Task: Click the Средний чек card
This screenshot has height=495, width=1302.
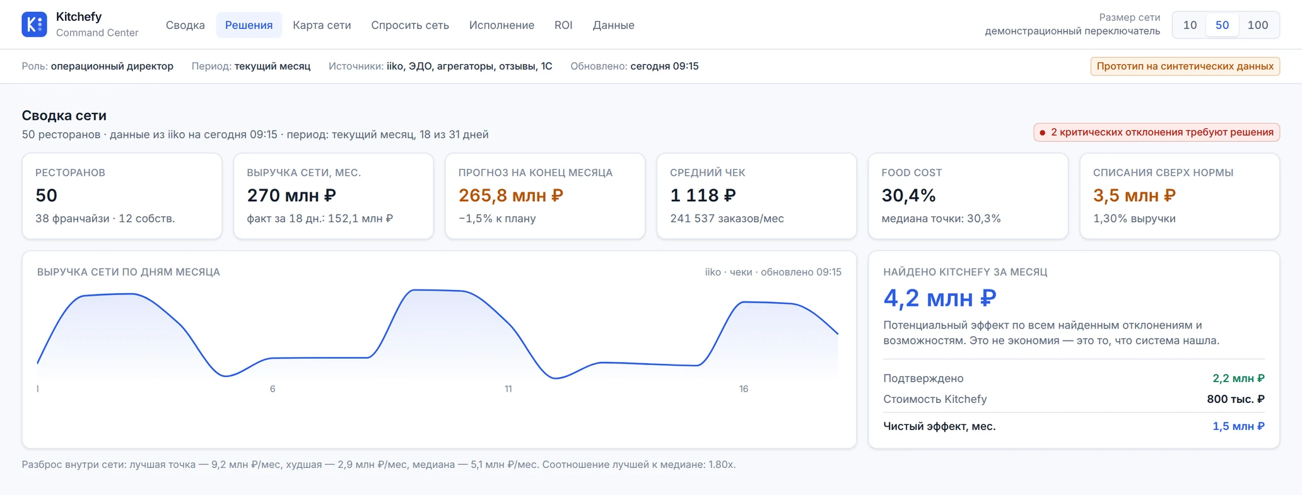Action: (756, 196)
